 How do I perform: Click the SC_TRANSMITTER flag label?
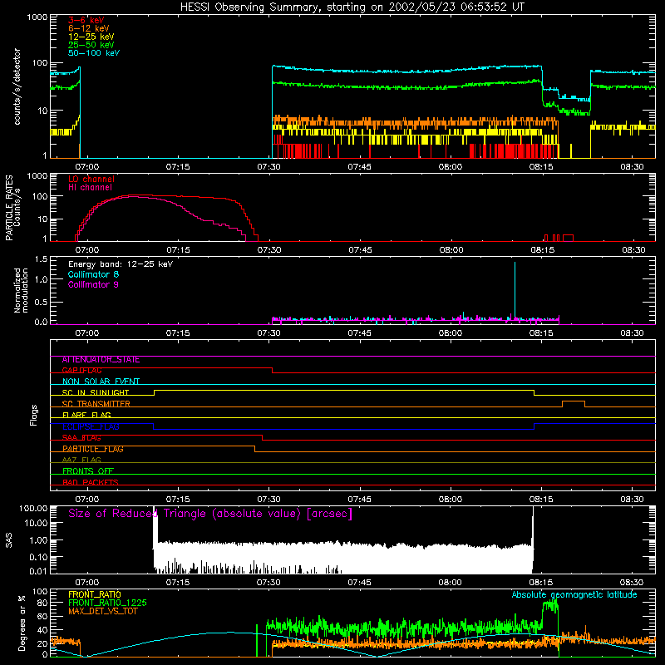[x=96, y=404]
